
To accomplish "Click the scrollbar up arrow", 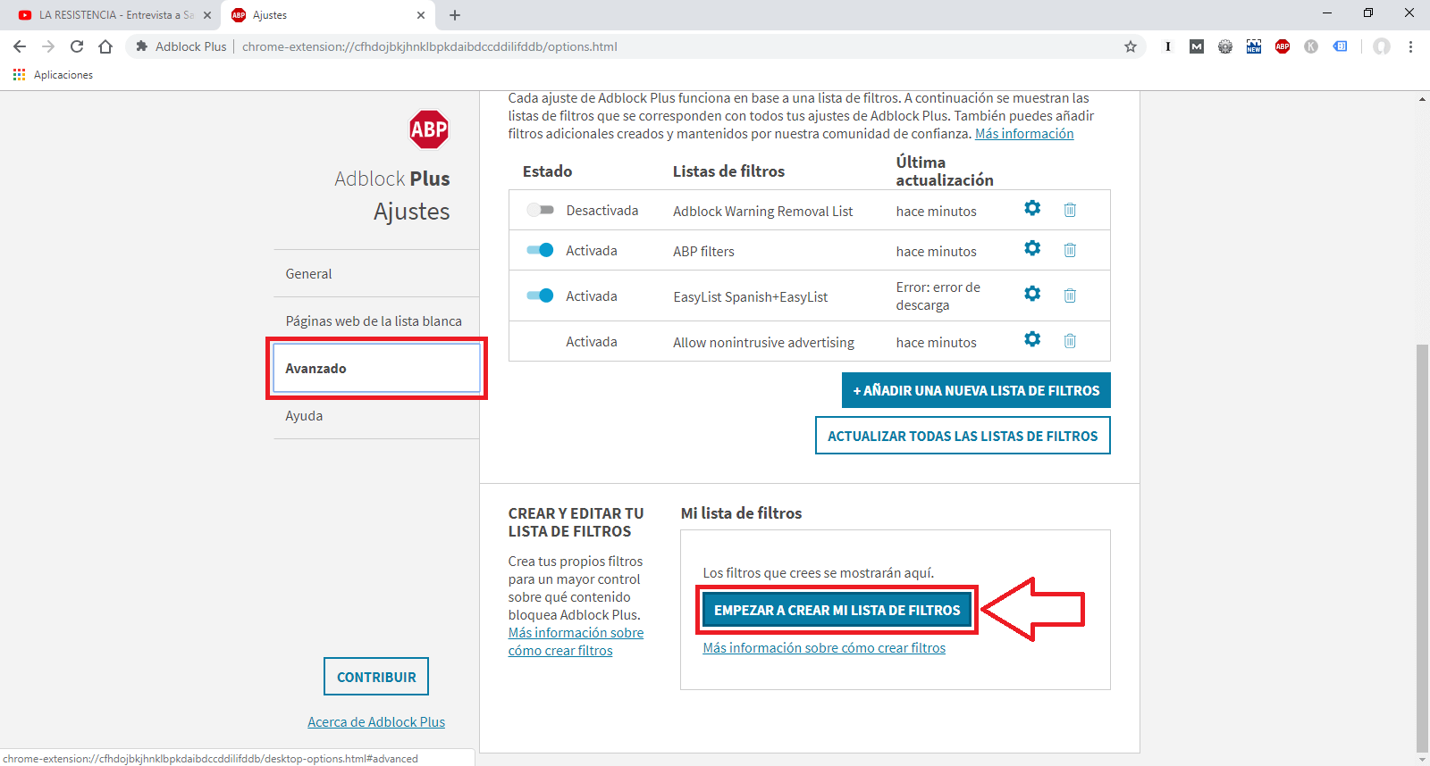I will pos(1422,98).
